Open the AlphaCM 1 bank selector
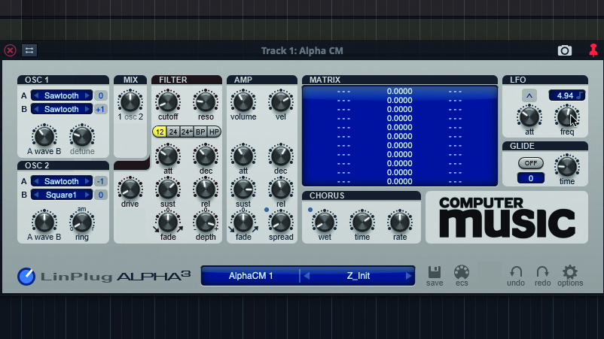This screenshot has height=339, width=604. point(251,276)
